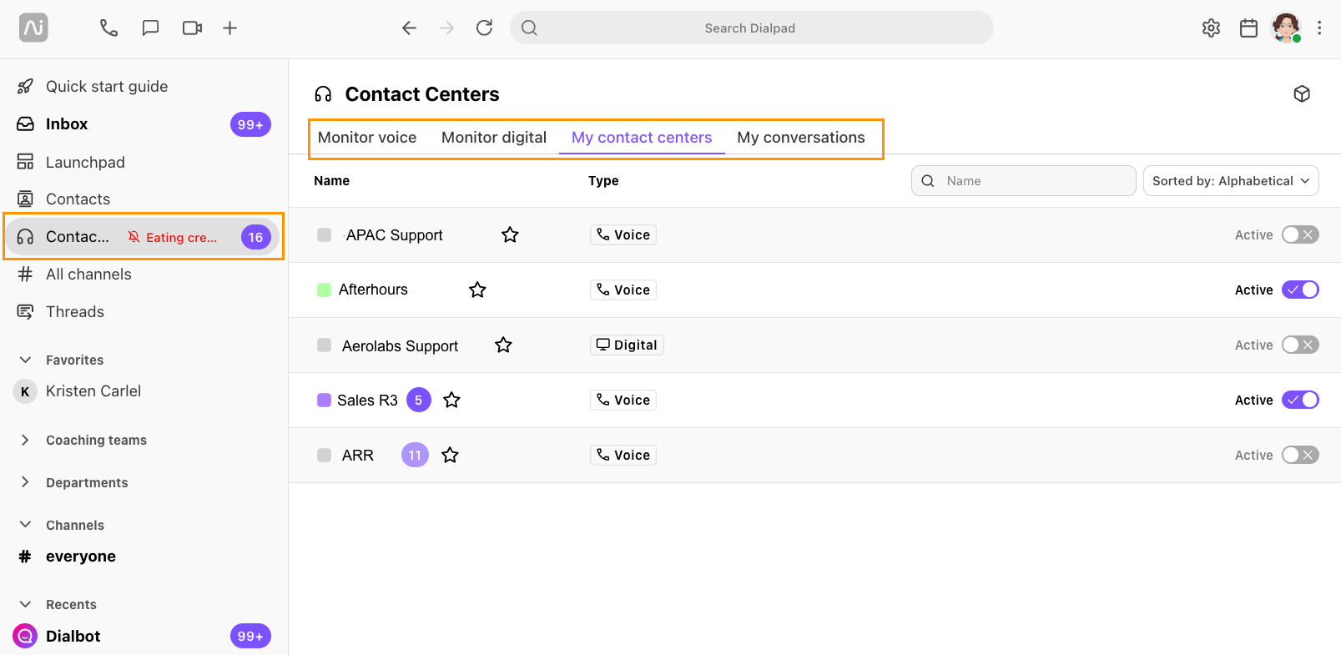The width and height of the screenshot is (1341, 655).
Task: Open the three-dot more menu
Action: (x=1319, y=28)
